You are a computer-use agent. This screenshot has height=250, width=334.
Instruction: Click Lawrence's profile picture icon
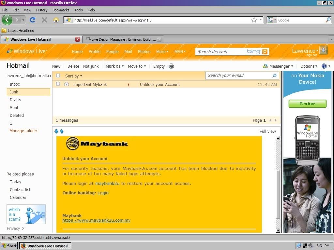pyautogui.click(x=323, y=50)
